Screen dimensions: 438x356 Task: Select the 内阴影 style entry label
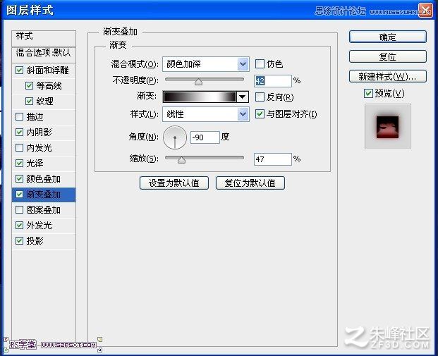pyautogui.click(x=39, y=132)
